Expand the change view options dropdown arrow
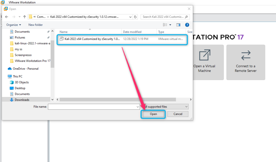Image resolution: width=276 pixels, height=162 pixels. click(x=170, y=25)
